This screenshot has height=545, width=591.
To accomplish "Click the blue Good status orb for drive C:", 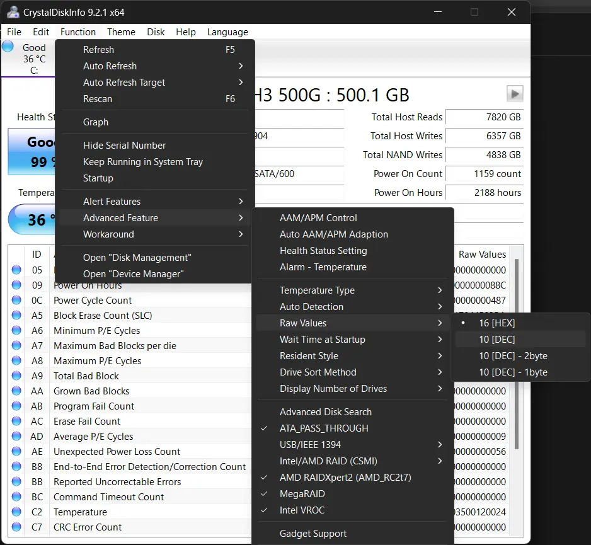I will (8, 47).
